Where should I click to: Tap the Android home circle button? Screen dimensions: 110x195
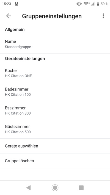55,188
